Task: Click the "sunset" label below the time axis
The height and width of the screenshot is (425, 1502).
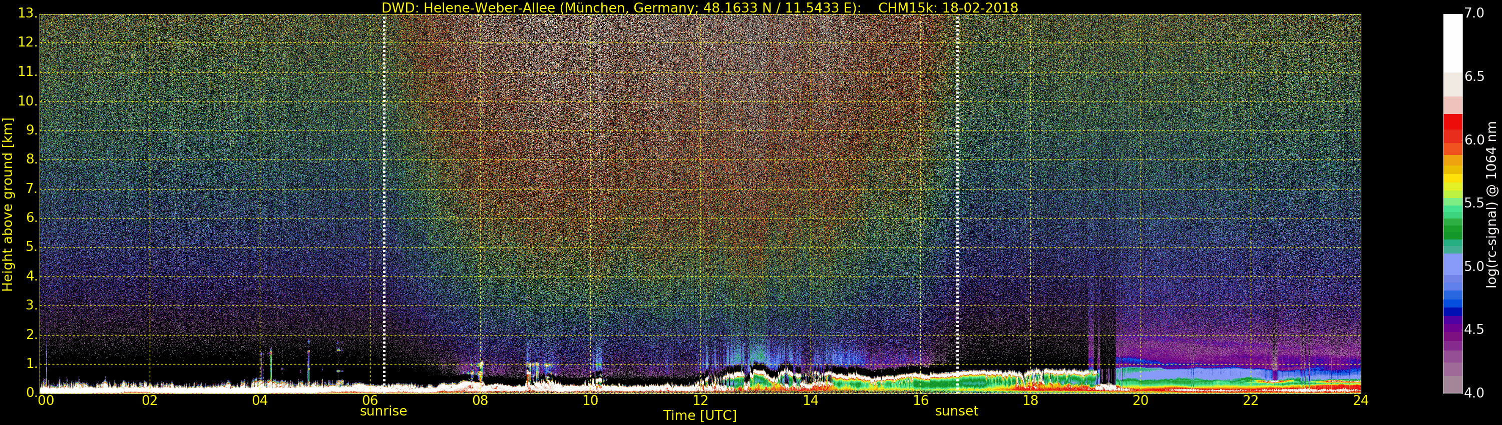Action: click(x=956, y=411)
